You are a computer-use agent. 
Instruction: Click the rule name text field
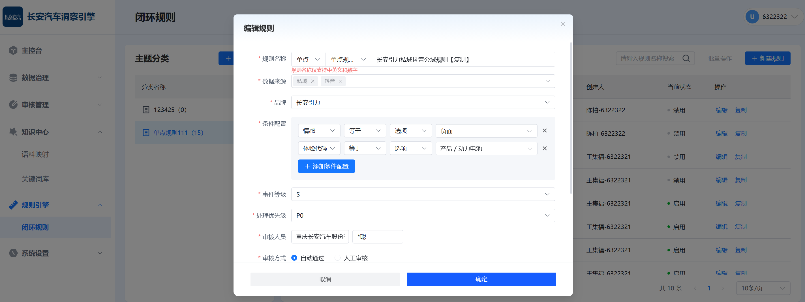[x=463, y=59]
